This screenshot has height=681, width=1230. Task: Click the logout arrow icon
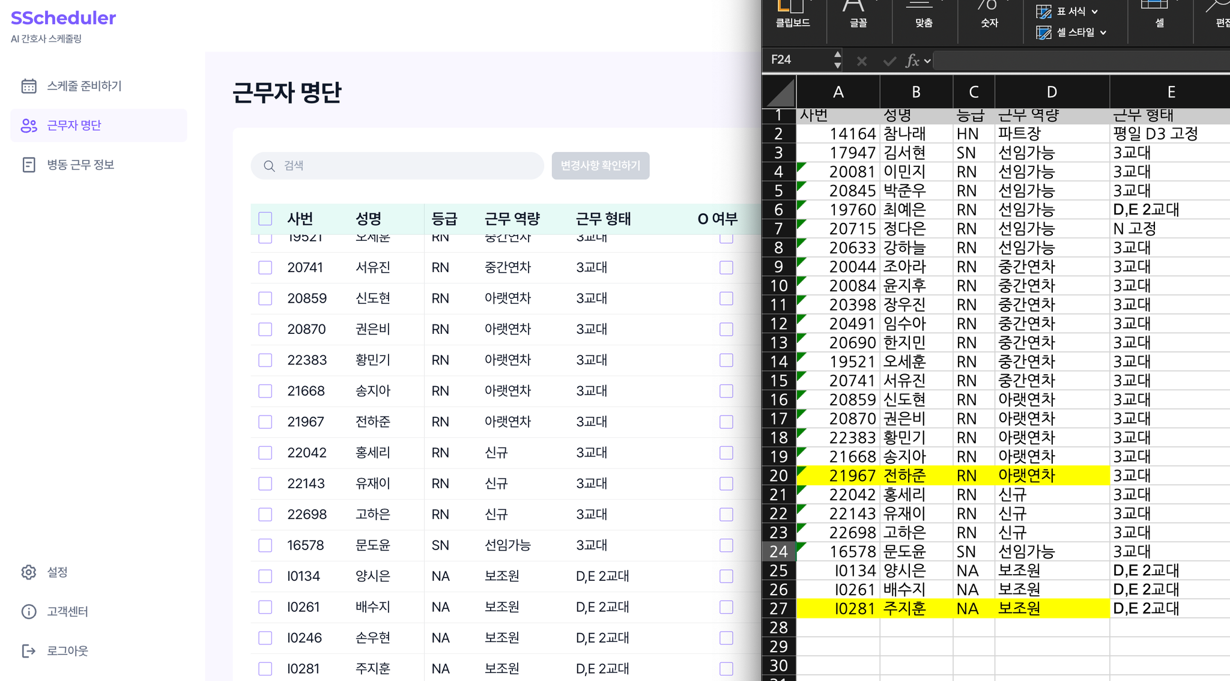pyautogui.click(x=29, y=651)
